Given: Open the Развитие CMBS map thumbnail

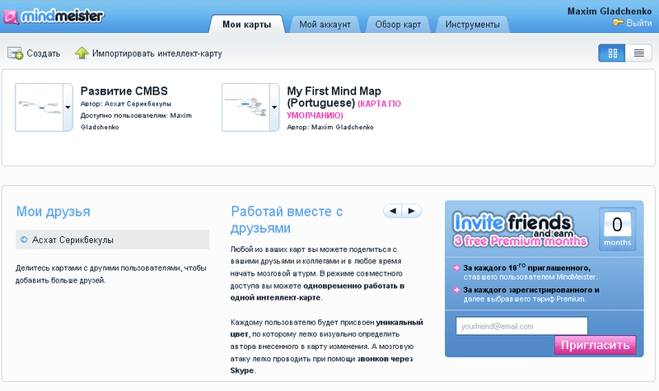Looking at the screenshot, I should [x=40, y=108].
